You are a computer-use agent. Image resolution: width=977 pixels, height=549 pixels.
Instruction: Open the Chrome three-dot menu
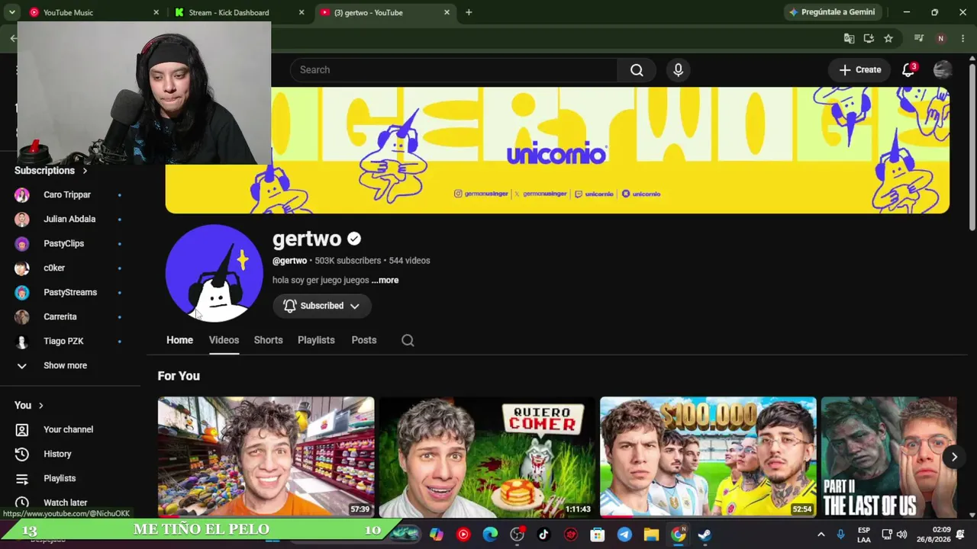click(962, 38)
